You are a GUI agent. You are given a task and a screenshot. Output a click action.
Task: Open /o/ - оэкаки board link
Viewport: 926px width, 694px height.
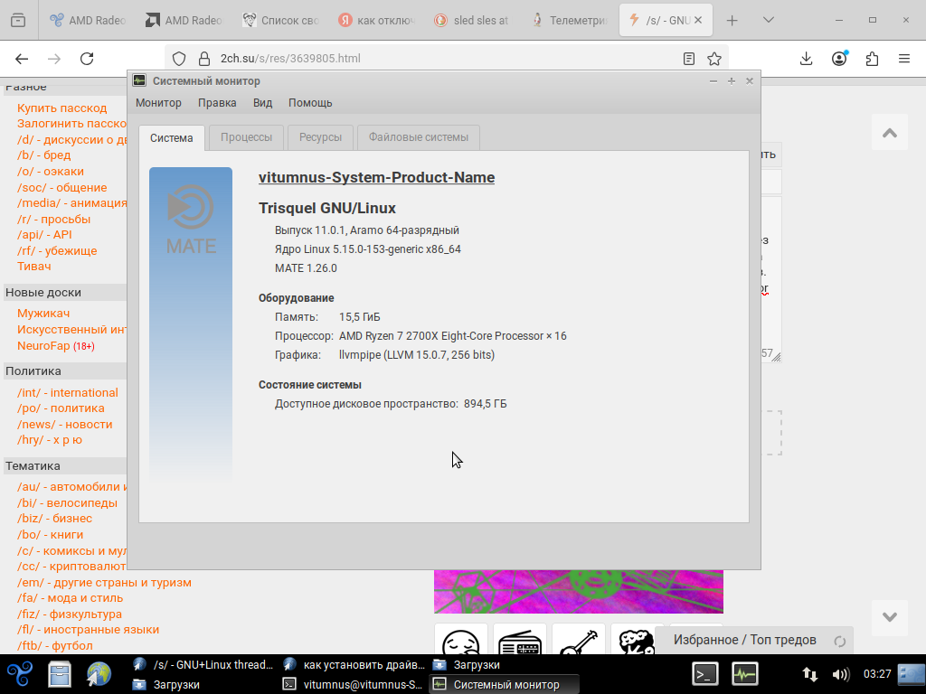pyautogui.click(x=51, y=171)
